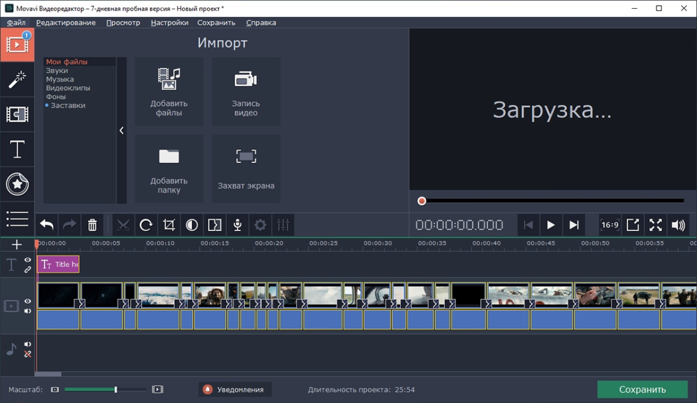Image resolution: width=697 pixels, height=403 pixels.
Task: Redo the last action
Action: [70, 225]
